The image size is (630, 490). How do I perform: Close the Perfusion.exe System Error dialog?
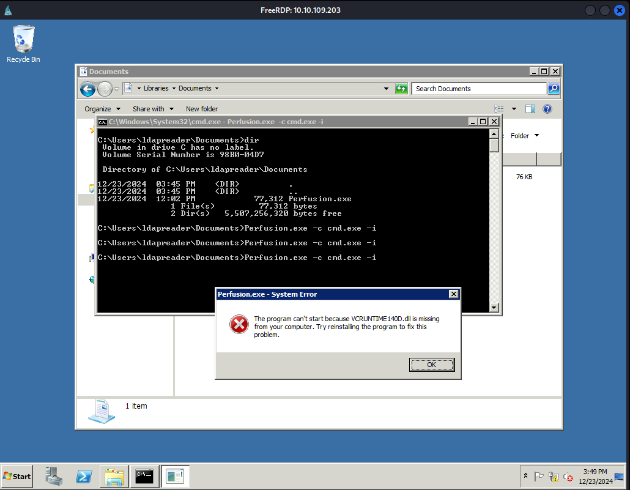point(453,294)
